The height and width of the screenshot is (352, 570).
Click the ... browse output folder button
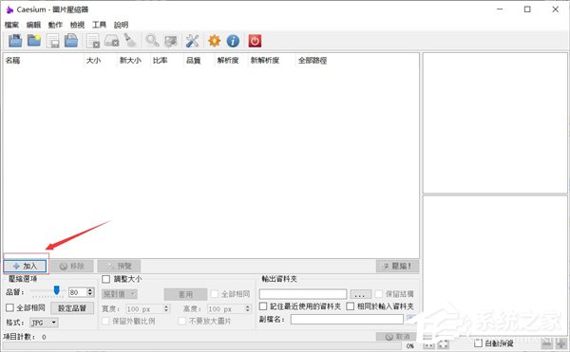pyautogui.click(x=361, y=294)
